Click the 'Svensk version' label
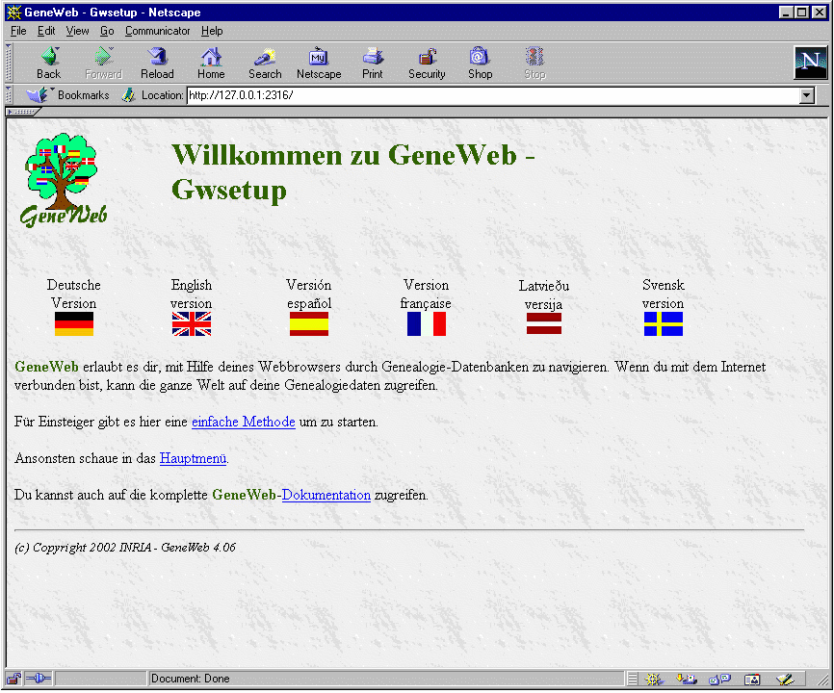834x693 pixels. [x=664, y=294]
